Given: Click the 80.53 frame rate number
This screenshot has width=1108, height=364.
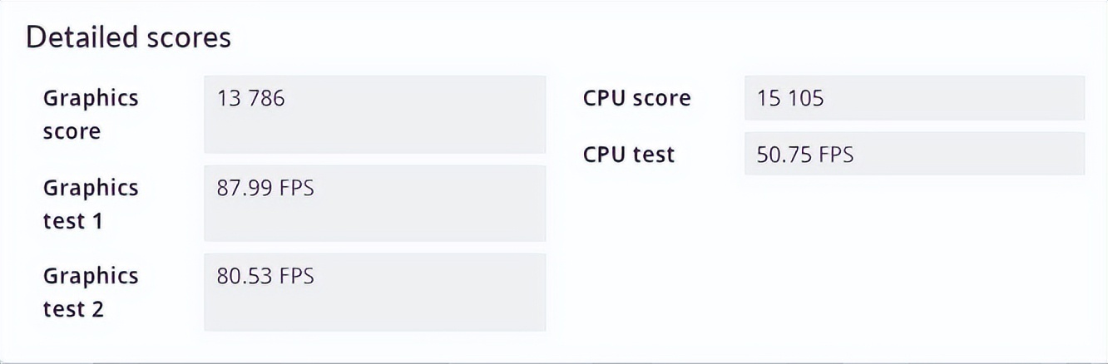Looking at the screenshot, I should (242, 276).
